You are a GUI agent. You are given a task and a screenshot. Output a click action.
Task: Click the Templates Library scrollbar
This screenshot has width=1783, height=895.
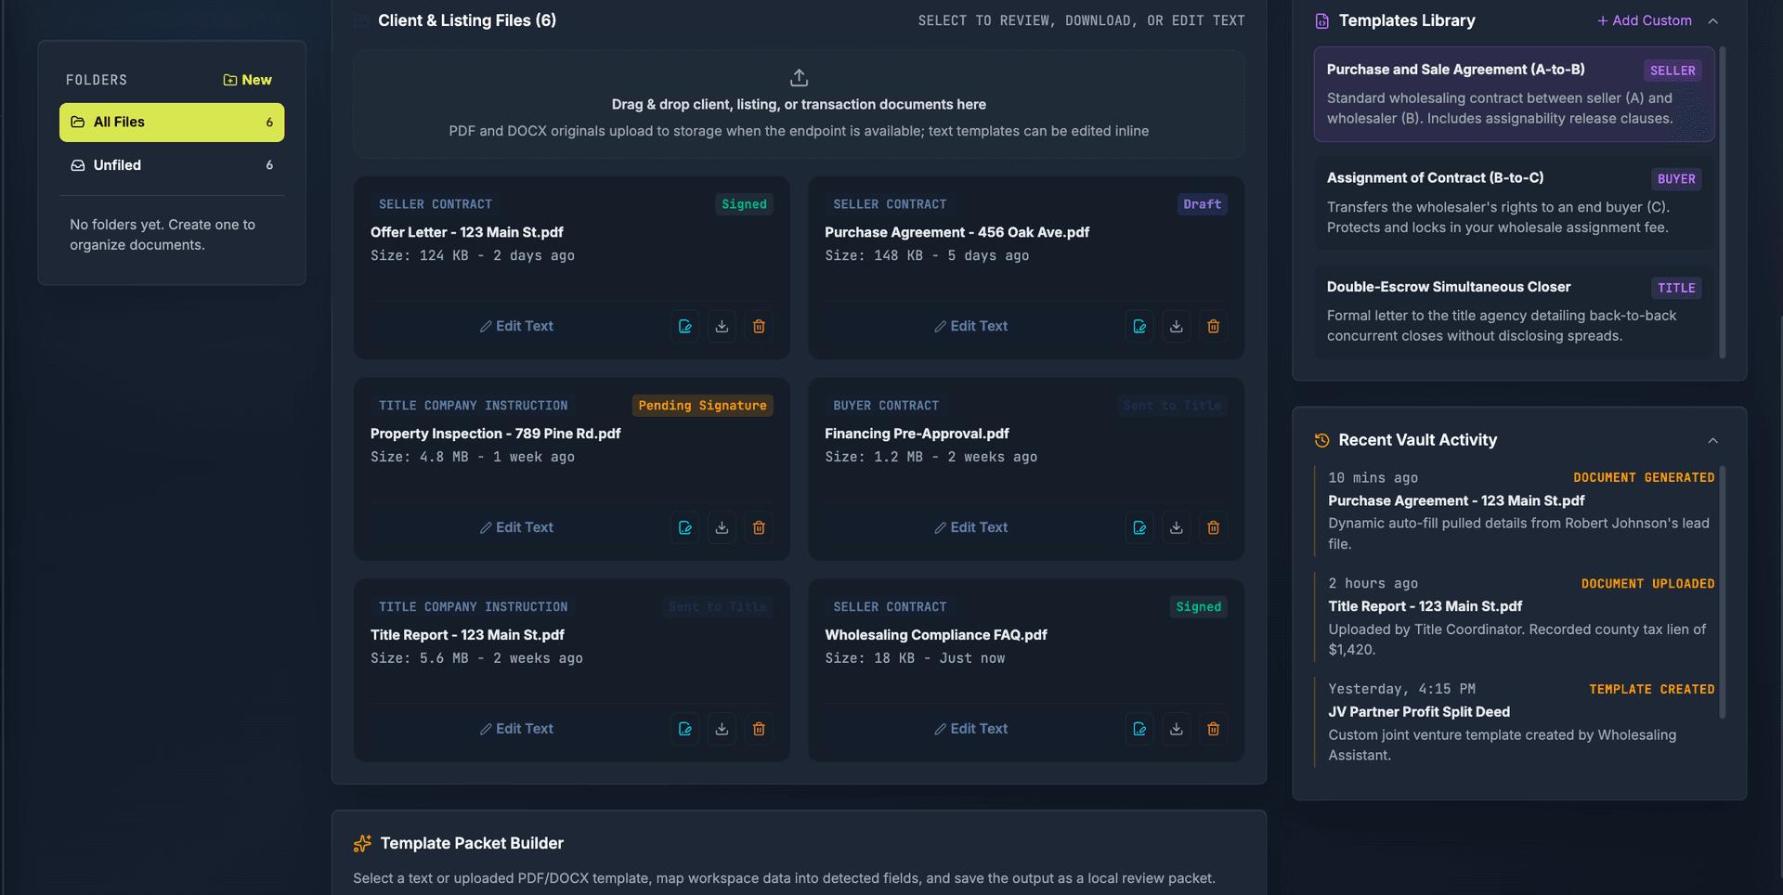[1723, 202]
